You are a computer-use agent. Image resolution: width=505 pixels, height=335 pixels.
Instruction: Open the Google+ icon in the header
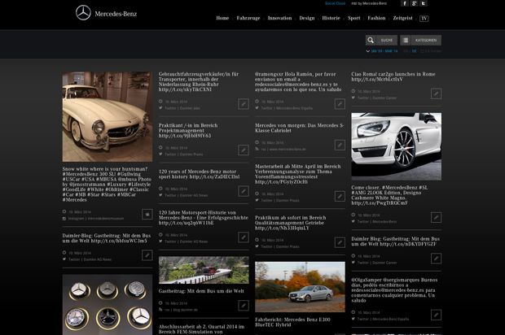[x=414, y=3]
